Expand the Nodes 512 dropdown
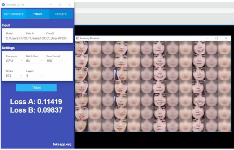The height and width of the screenshot is (150, 234). pyautogui.click(x=14, y=76)
